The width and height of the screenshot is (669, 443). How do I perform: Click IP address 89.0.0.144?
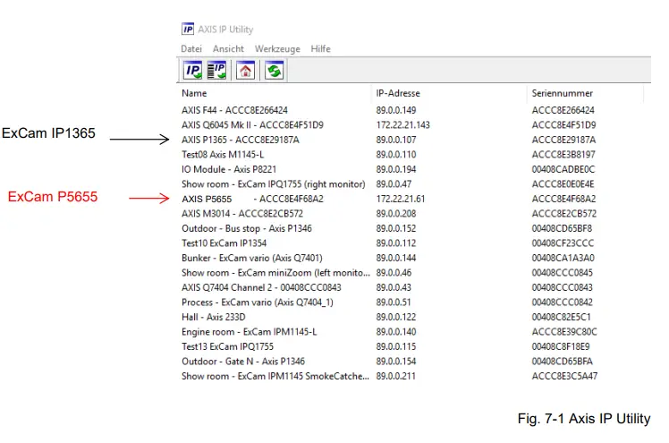click(x=396, y=258)
